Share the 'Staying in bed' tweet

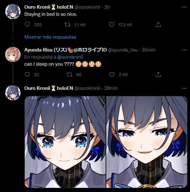pos(158,24)
